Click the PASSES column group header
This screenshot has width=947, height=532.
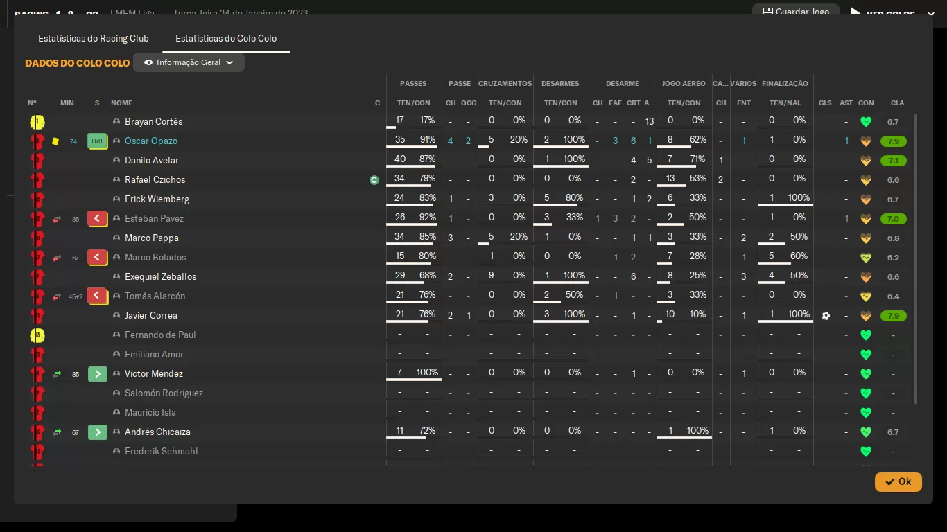tap(413, 84)
